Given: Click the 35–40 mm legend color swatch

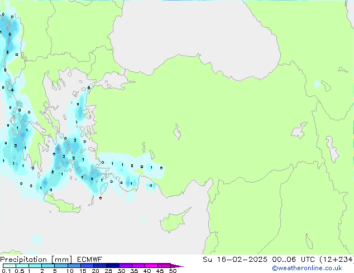Looking at the screenshot, I should click(x=138, y=266).
